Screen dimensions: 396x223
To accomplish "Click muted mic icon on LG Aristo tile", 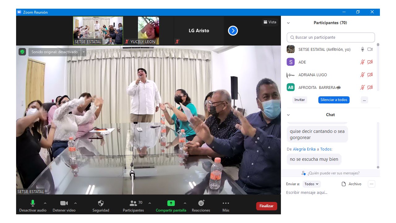I will (177, 42).
